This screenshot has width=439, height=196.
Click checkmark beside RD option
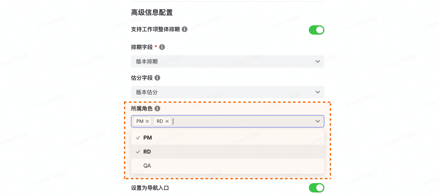pos(138,152)
